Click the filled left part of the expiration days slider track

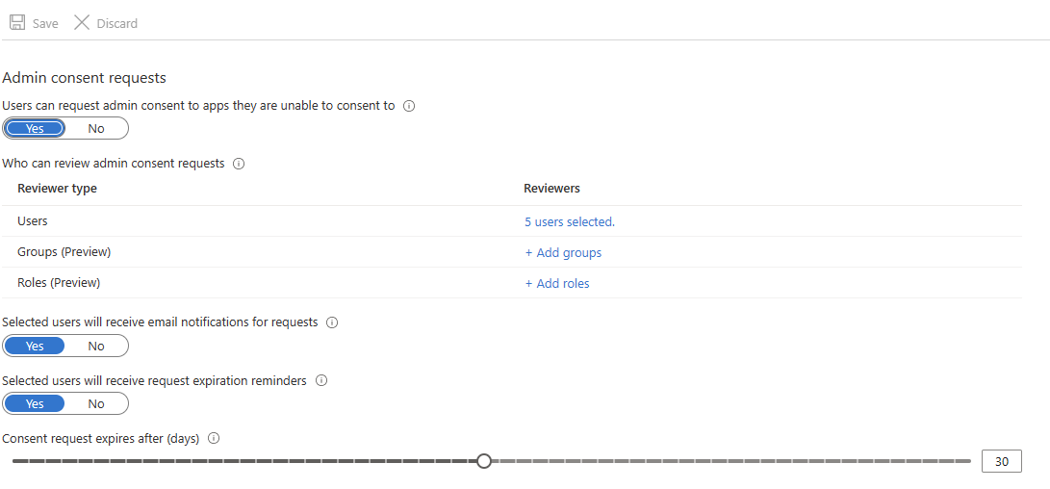click(x=244, y=461)
